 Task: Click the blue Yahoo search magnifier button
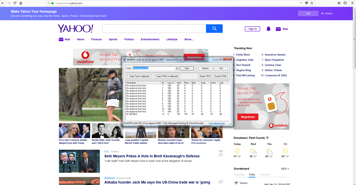coord(214,29)
